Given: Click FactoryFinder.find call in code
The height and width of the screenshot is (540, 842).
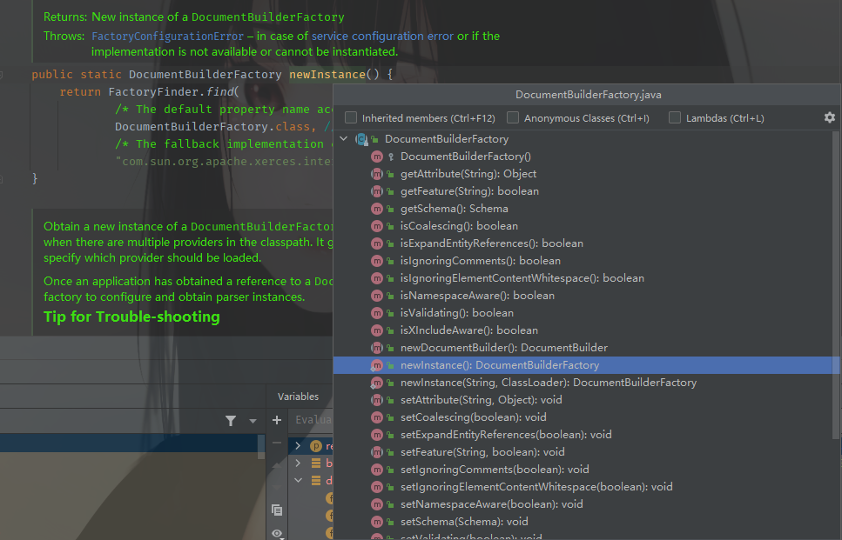Looking at the screenshot, I should 171,91.
